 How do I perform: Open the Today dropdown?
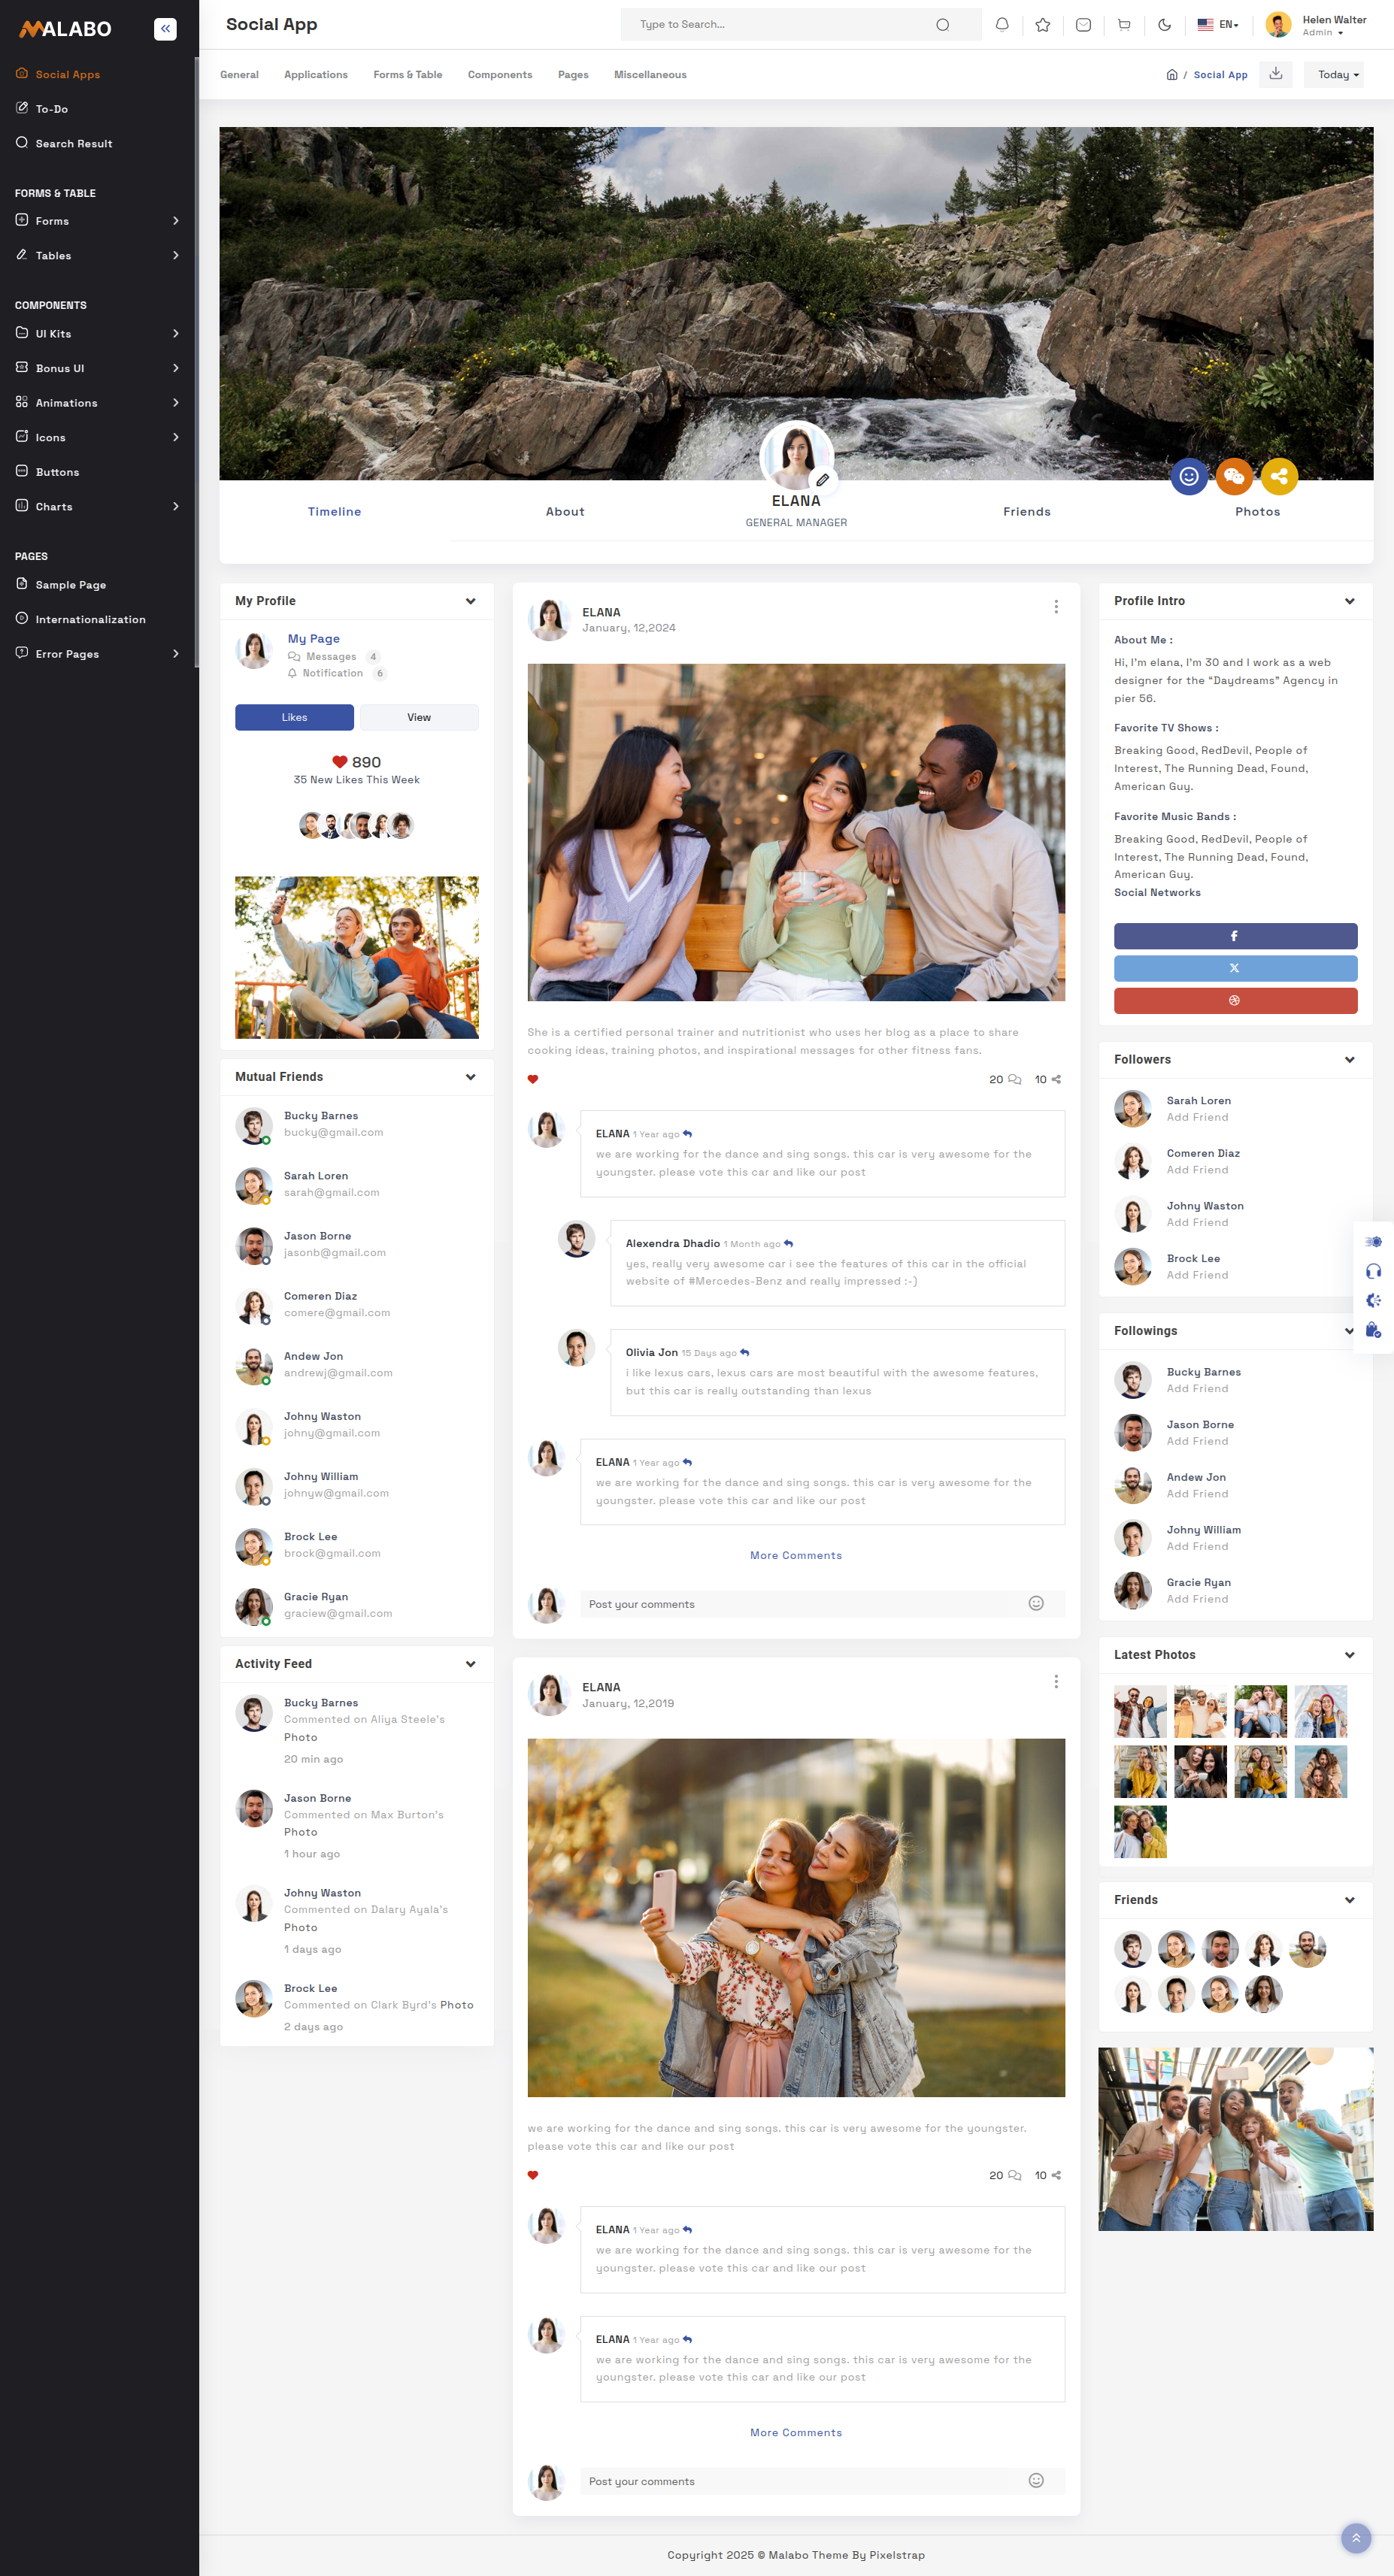1334,75
